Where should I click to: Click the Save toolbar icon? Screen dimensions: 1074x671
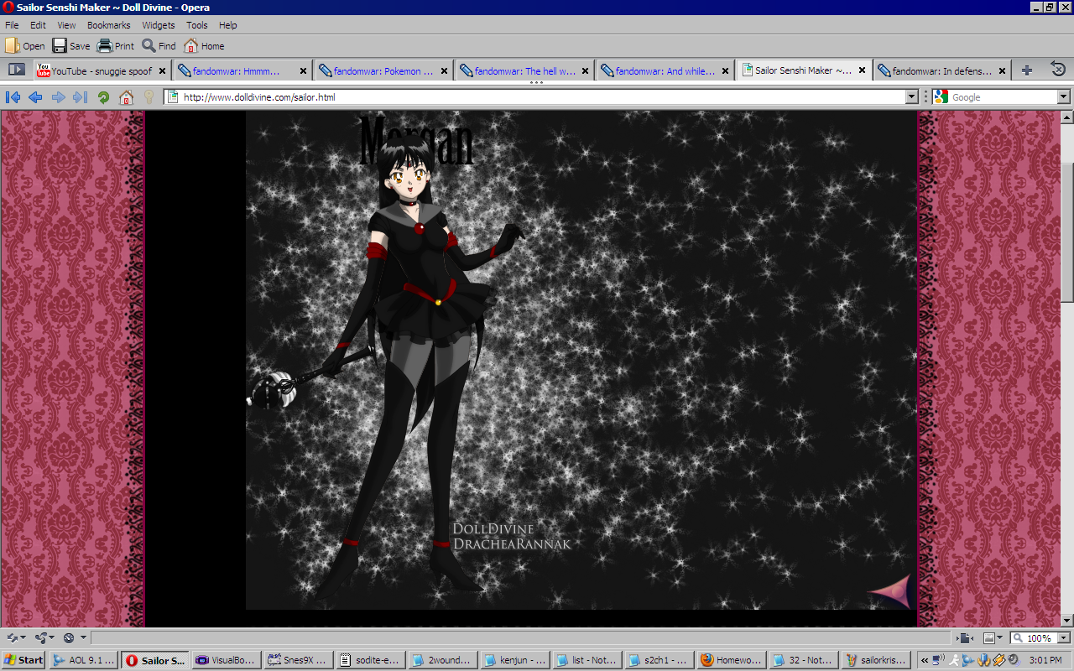(x=71, y=46)
